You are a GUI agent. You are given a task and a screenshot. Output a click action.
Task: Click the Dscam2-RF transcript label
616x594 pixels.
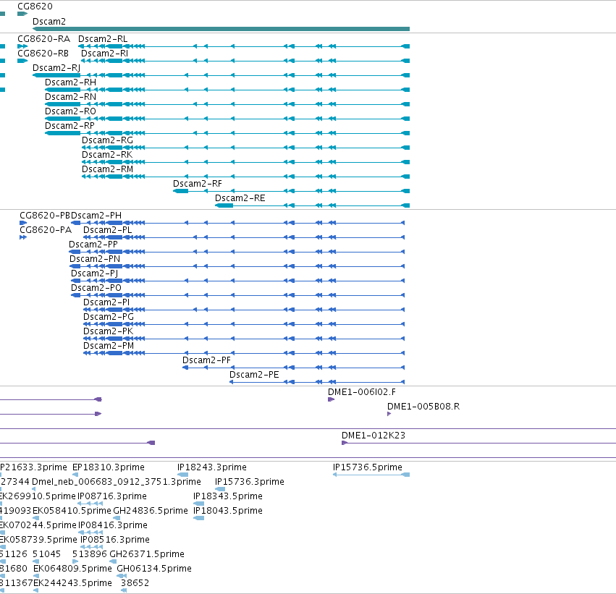pyautogui.click(x=198, y=184)
